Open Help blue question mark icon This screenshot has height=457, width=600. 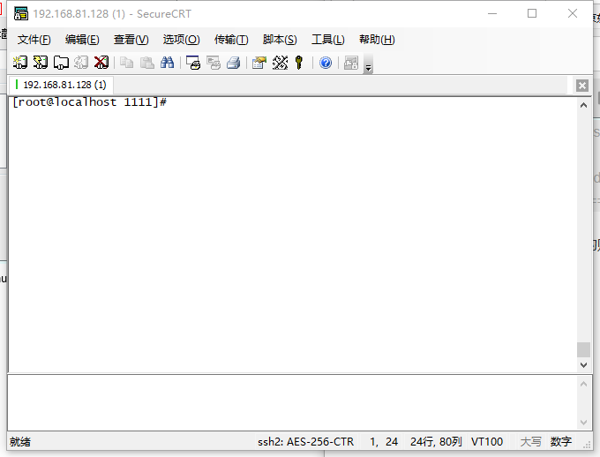pos(326,63)
